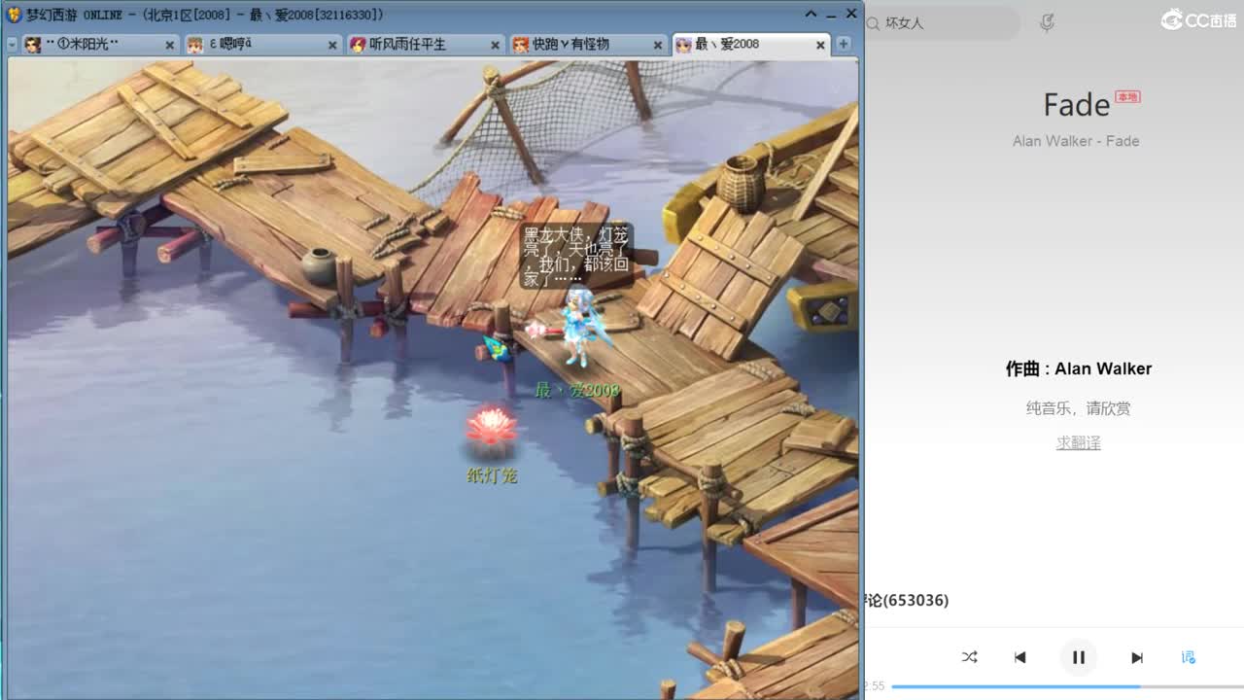
Task: Click the Alan Walker - Fade subtitle
Action: pos(1076,141)
